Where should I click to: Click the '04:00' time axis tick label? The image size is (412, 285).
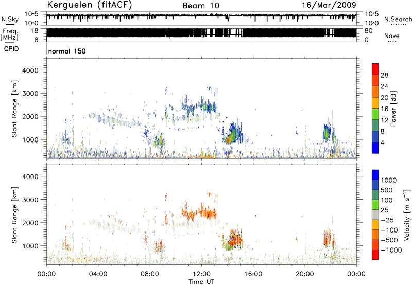point(98,274)
